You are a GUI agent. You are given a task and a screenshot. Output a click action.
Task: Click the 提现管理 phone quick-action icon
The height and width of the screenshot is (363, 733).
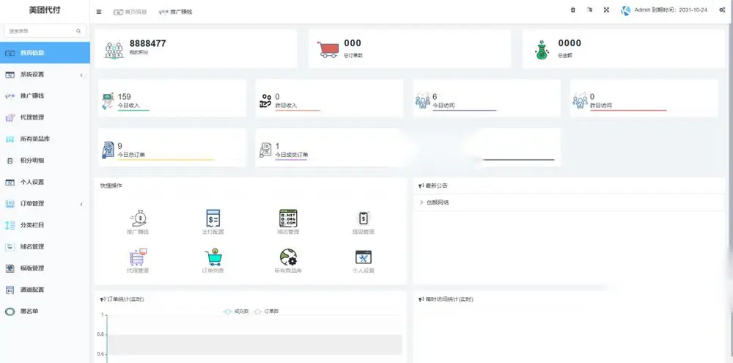[x=364, y=219]
